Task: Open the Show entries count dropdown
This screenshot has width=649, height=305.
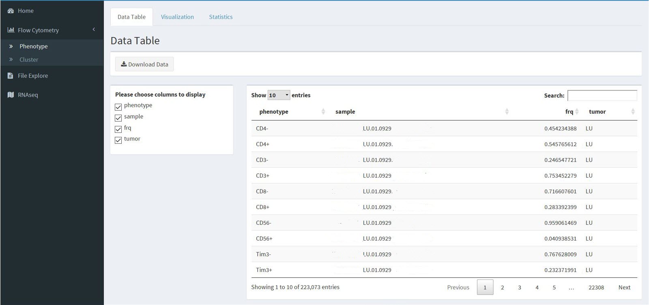Action: [279, 95]
